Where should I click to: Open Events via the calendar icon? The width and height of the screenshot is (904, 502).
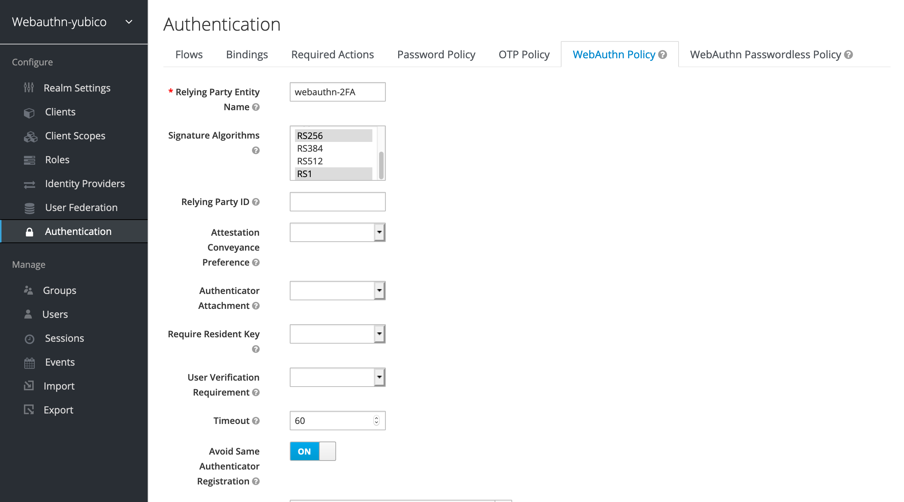pos(30,362)
